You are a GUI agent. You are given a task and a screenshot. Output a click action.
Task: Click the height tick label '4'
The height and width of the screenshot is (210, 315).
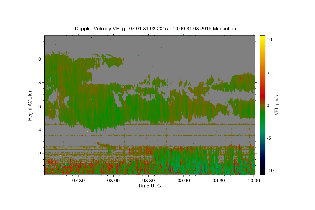coord(40,130)
